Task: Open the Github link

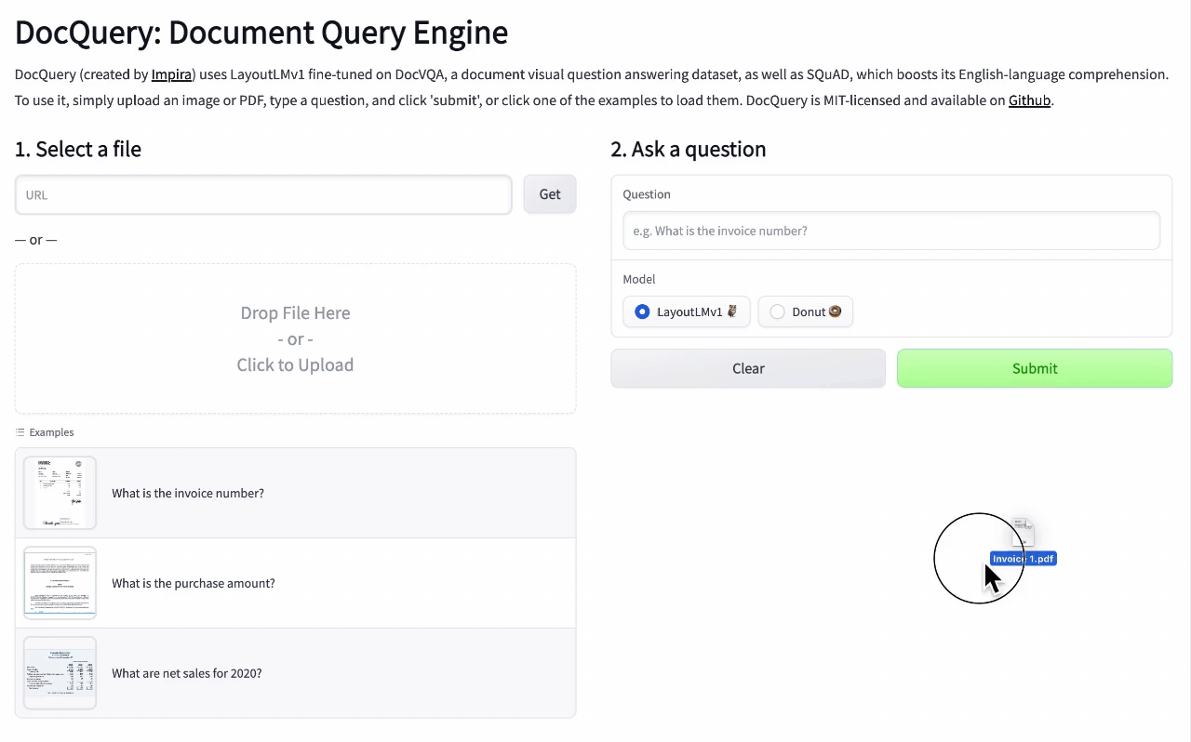Action: (1029, 100)
